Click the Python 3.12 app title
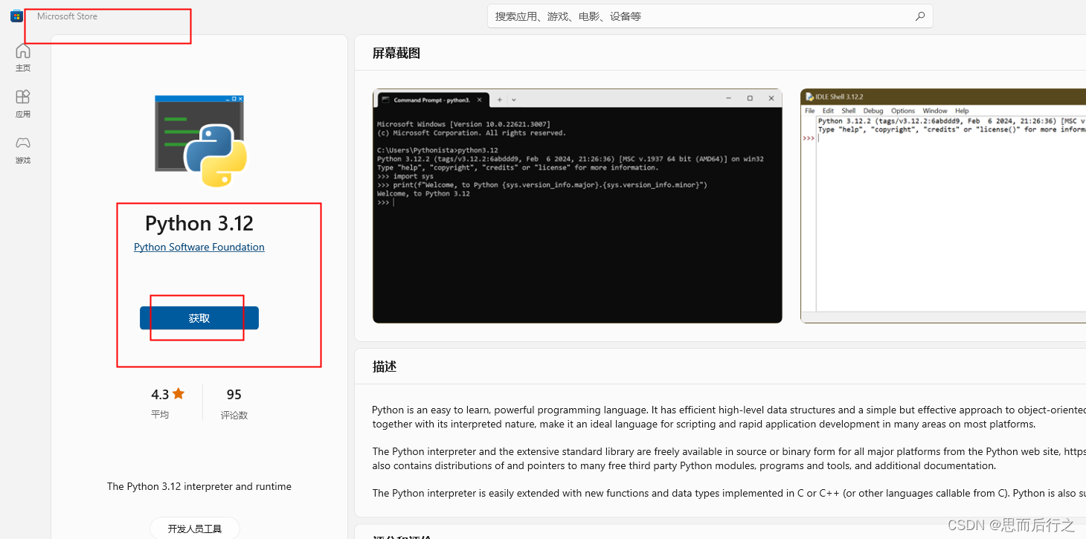 click(x=199, y=223)
